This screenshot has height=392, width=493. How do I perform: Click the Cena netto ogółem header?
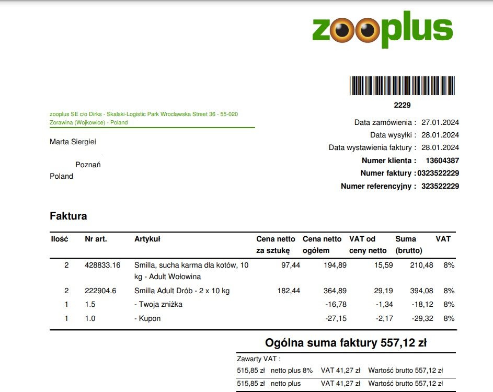point(322,245)
